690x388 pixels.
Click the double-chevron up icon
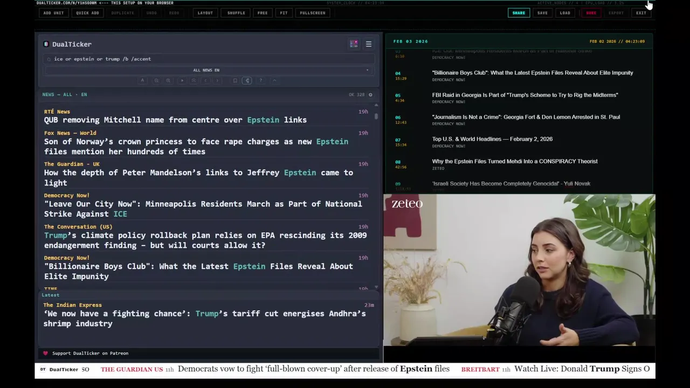pos(194,80)
